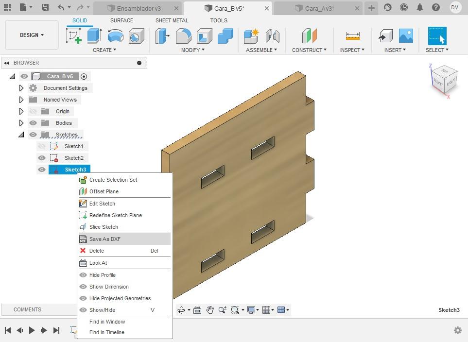This screenshot has height=342, width=468.
Task: Hide Sketch3 with its eye icon
Action: [42, 170]
